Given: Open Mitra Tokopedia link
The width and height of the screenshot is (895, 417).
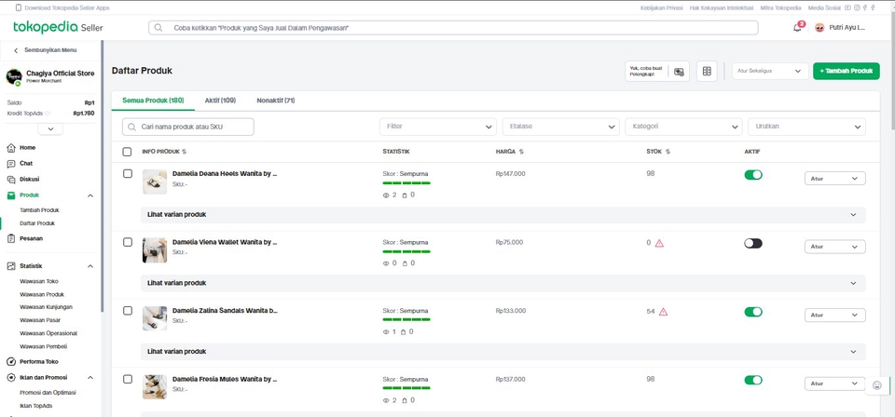Looking at the screenshot, I should (781, 8).
